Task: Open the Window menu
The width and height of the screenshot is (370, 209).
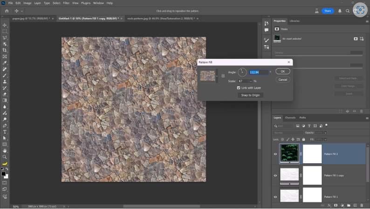Action: coord(98,3)
